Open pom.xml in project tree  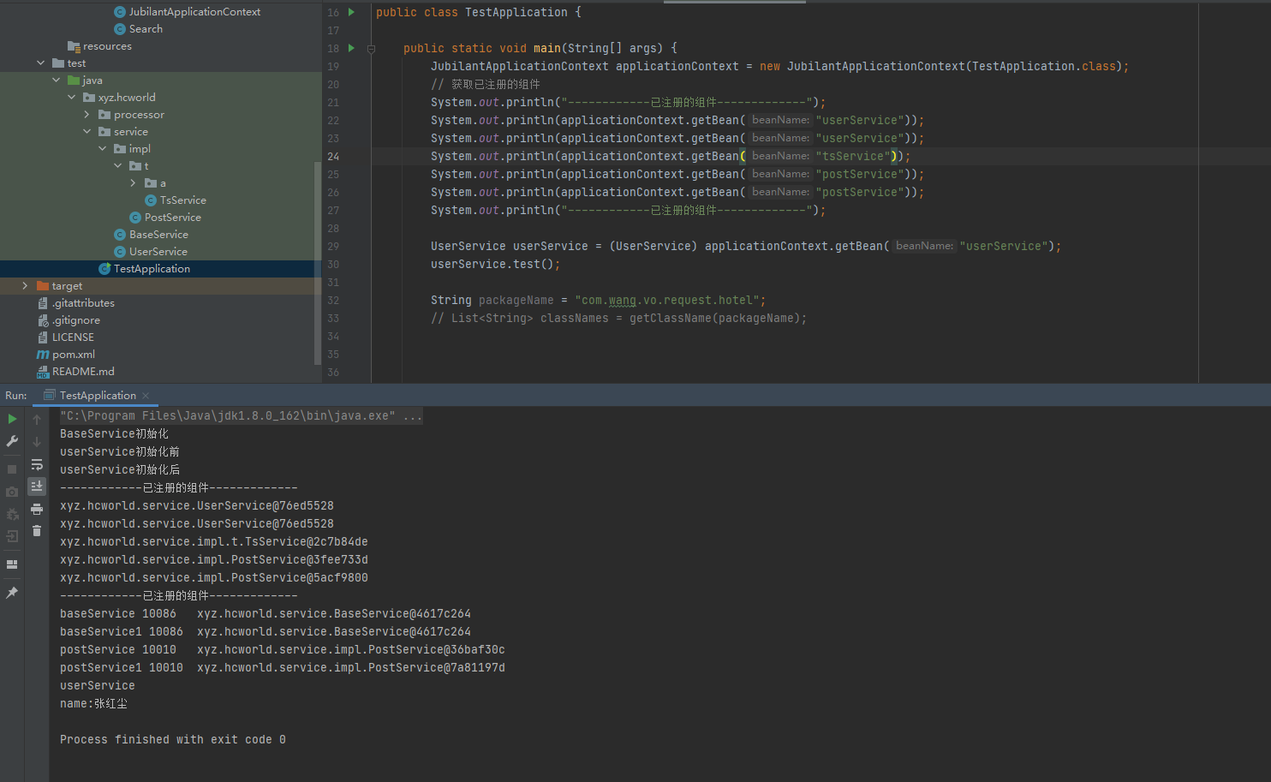pos(73,355)
